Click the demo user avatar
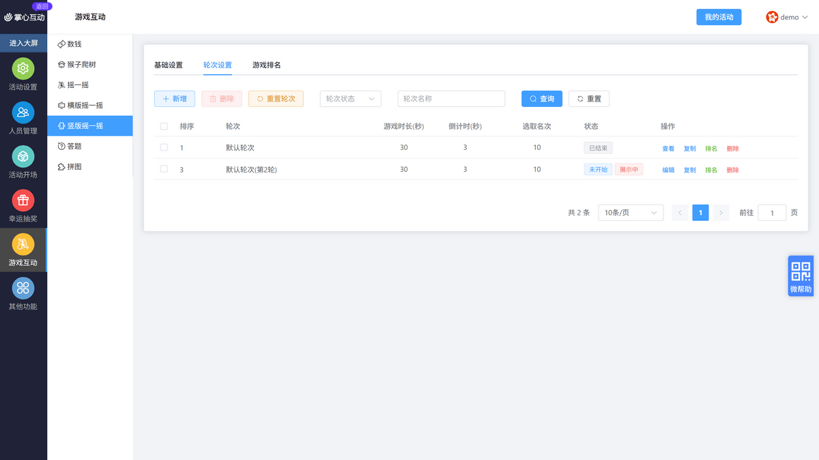This screenshot has height=460, width=819. [x=772, y=17]
